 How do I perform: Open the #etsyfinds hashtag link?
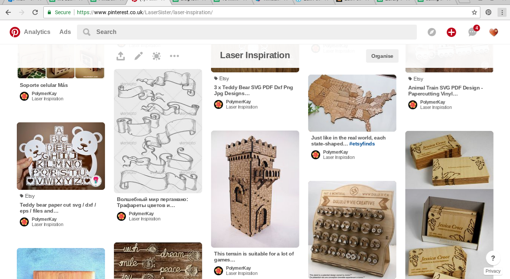pos(362,143)
